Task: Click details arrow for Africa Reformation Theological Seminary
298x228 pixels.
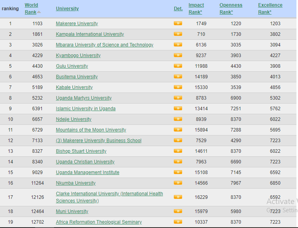Action: (x=178, y=222)
